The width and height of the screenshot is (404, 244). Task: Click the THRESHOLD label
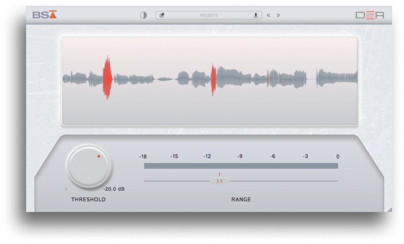coord(88,199)
